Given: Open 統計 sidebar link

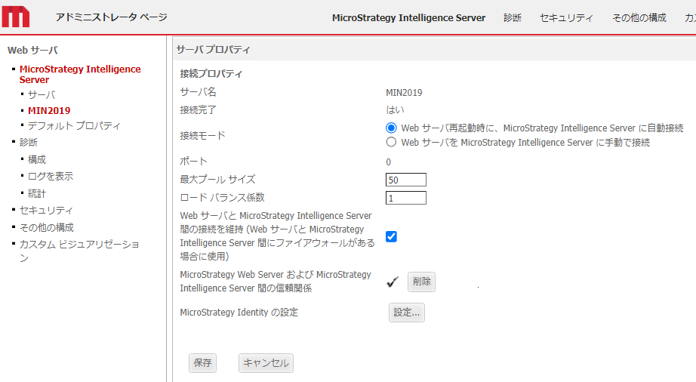Looking at the screenshot, I should (x=37, y=193).
